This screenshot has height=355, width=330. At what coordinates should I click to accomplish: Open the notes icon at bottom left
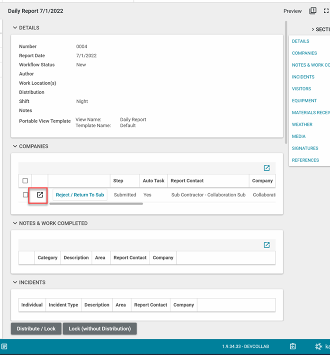pyautogui.click(x=4, y=346)
